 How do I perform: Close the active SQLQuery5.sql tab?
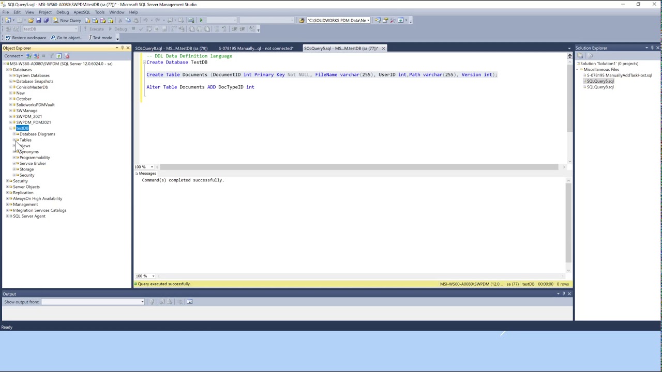tap(383, 48)
